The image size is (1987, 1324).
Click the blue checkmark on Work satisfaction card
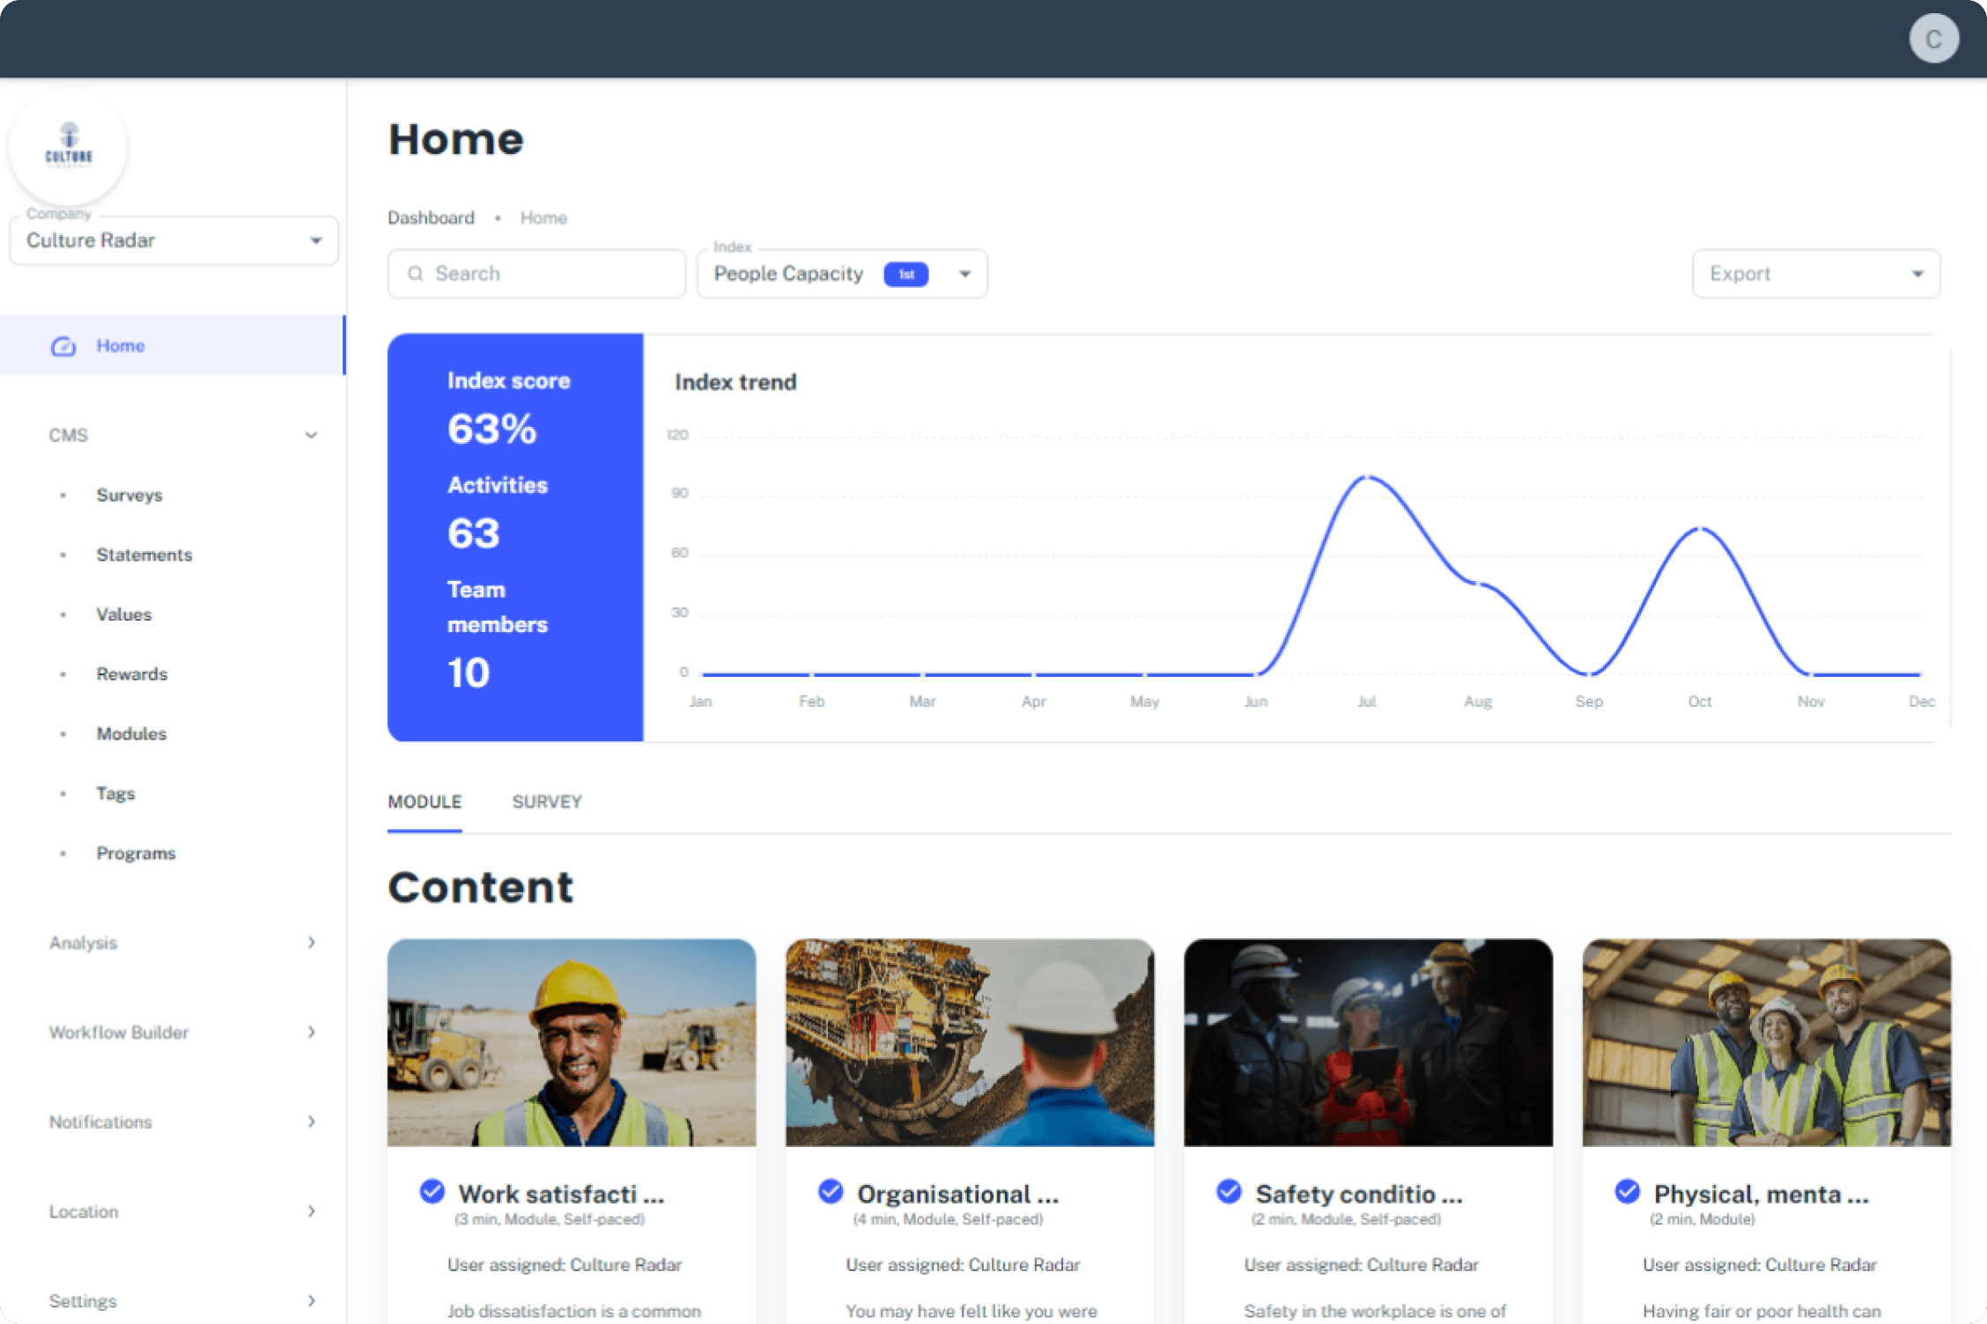(431, 1190)
